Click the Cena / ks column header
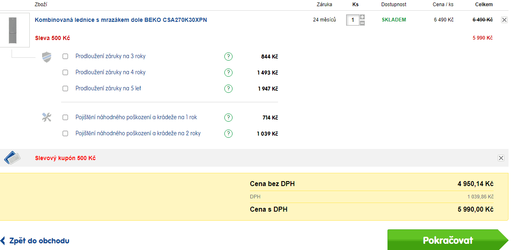The height and width of the screenshot is (250, 511). point(444,5)
